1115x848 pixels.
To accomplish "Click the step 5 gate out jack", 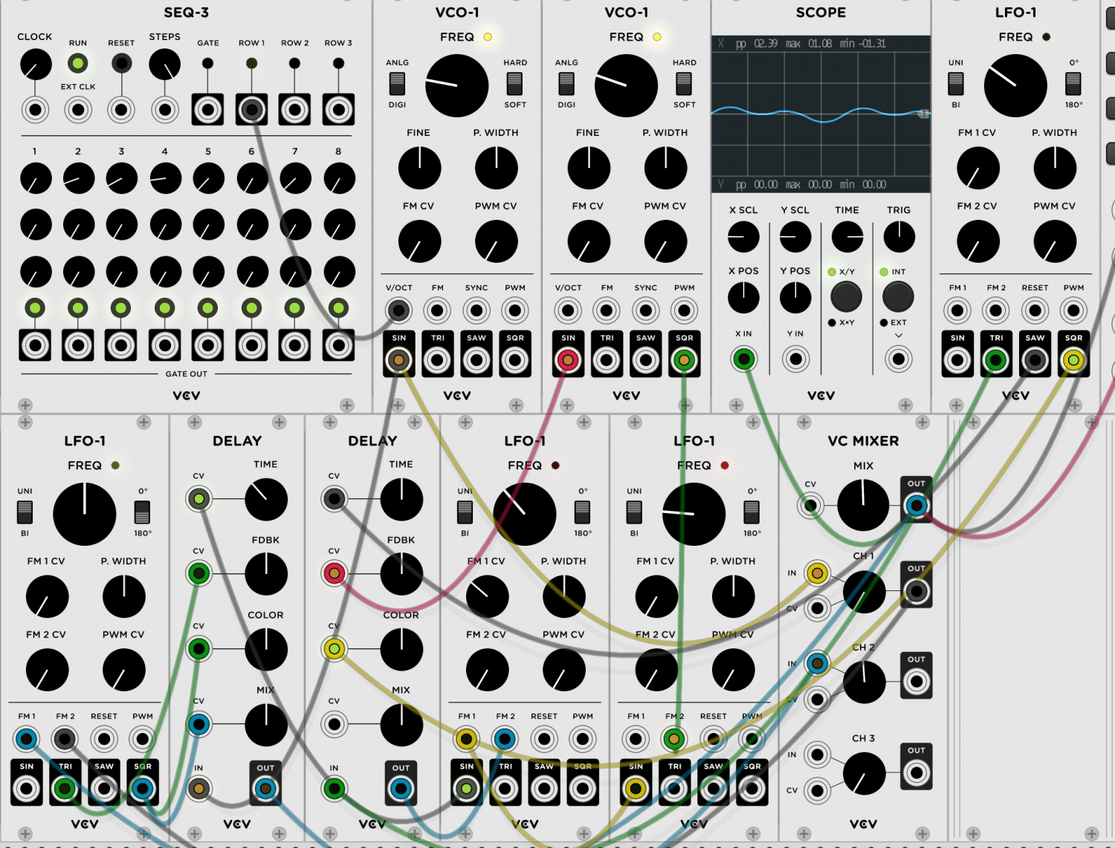I will [x=208, y=345].
